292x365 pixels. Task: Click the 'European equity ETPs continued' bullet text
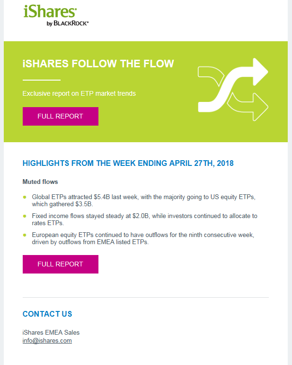coord(143,238)
